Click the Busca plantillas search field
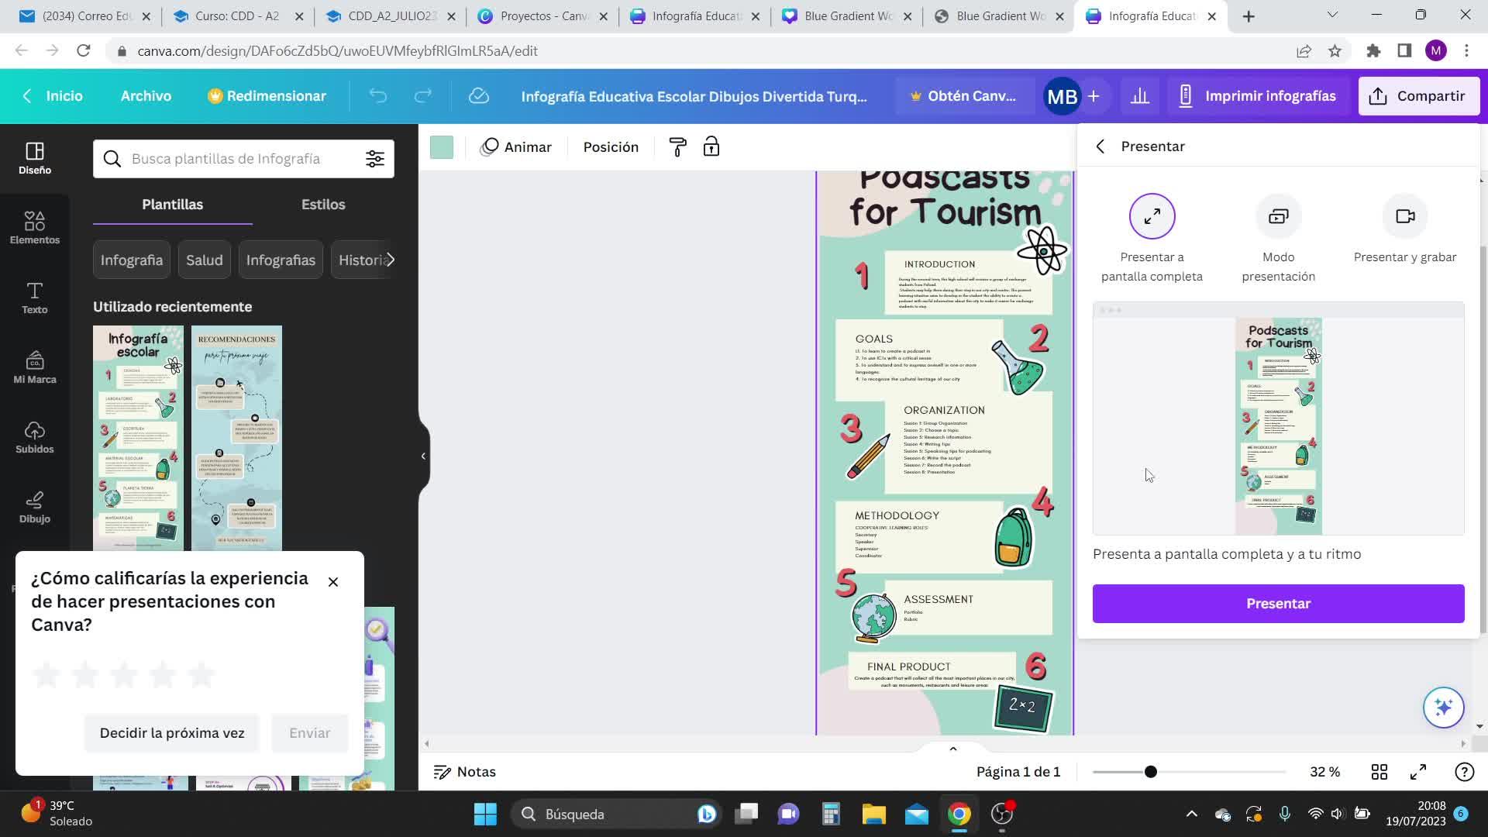1488x837 pixels. pos(232,159)
